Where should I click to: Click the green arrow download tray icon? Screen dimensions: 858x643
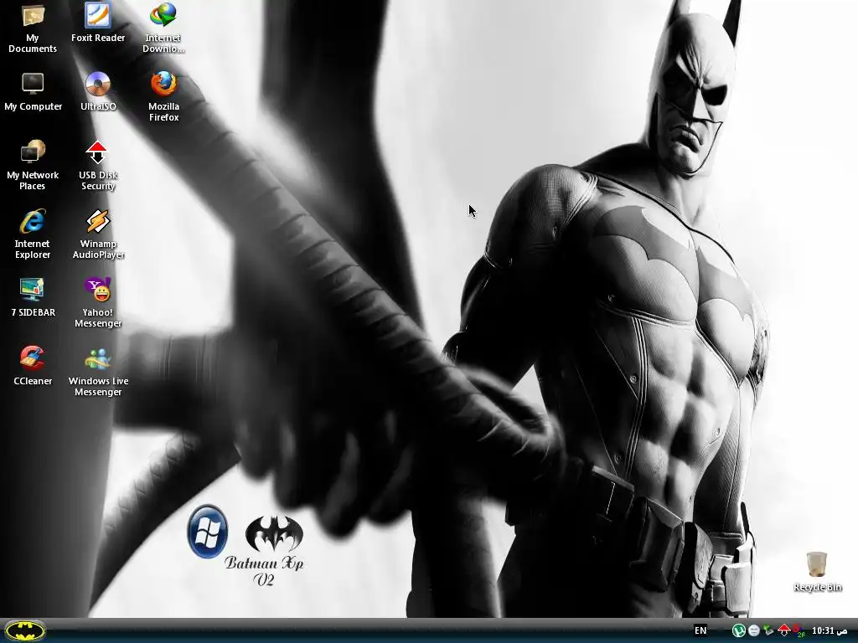point(768,631)
